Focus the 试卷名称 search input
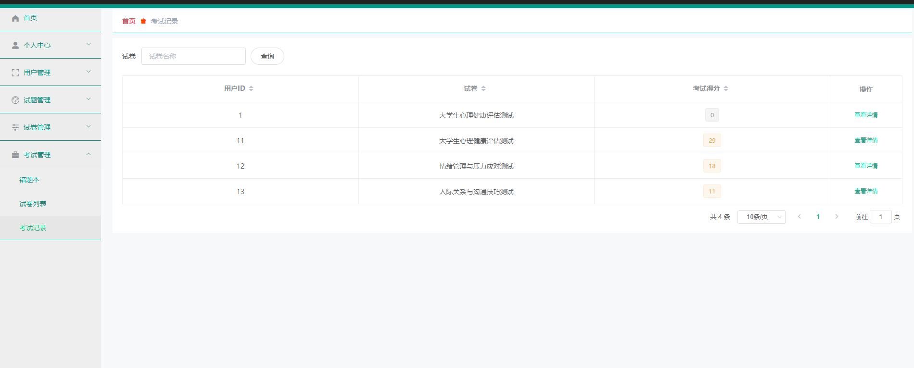This screenshot has height=368, width=914. coord(193,56)
